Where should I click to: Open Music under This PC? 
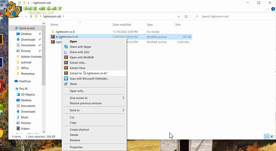[25, 117]
